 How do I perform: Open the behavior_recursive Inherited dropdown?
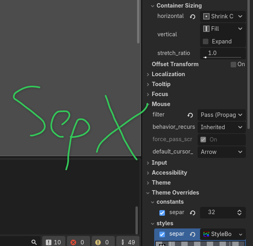222,127
